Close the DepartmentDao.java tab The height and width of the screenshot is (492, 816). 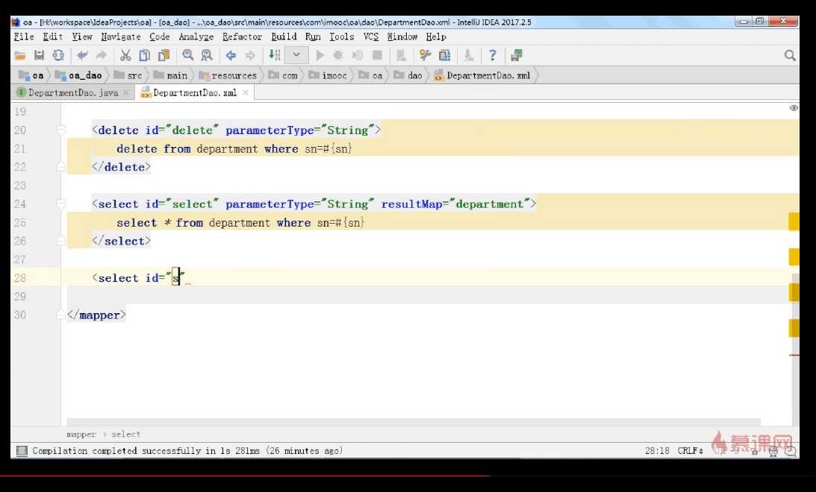(126, 92)
